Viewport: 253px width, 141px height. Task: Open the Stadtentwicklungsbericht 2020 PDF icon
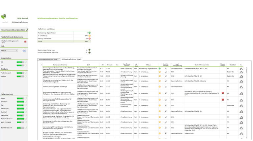click(x=25, y=42)
